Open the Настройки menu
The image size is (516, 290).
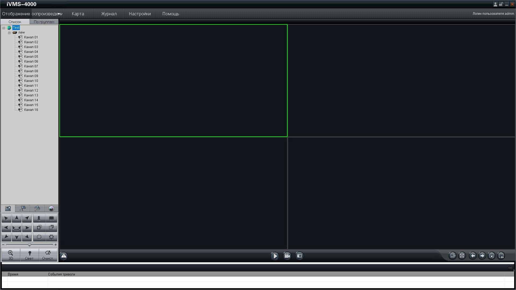click(139, 14)
